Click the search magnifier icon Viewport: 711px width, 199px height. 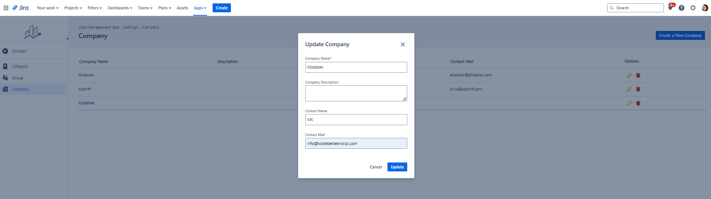tap(612, 8)
